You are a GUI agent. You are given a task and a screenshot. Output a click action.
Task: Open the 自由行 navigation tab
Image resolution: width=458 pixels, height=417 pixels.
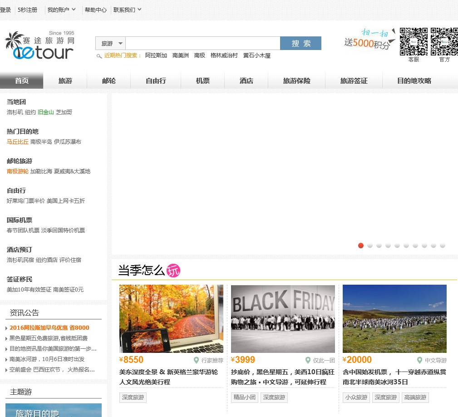(156, 81)
